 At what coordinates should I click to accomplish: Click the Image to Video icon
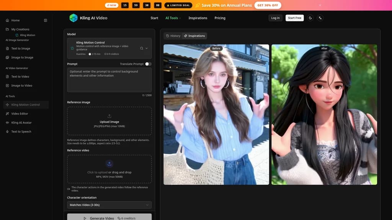[7, 86]
